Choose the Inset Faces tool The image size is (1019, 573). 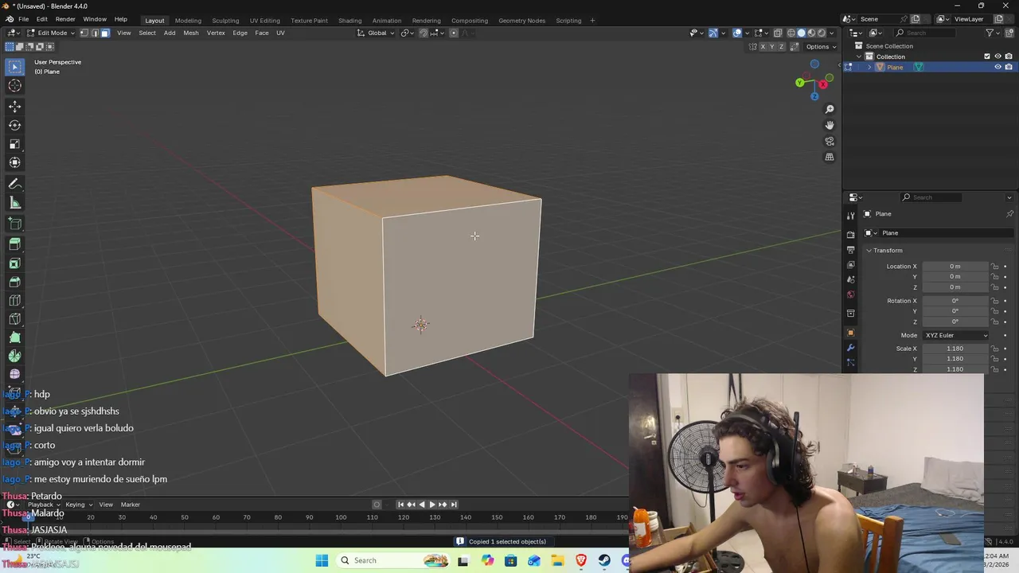[x=14, y=263]
